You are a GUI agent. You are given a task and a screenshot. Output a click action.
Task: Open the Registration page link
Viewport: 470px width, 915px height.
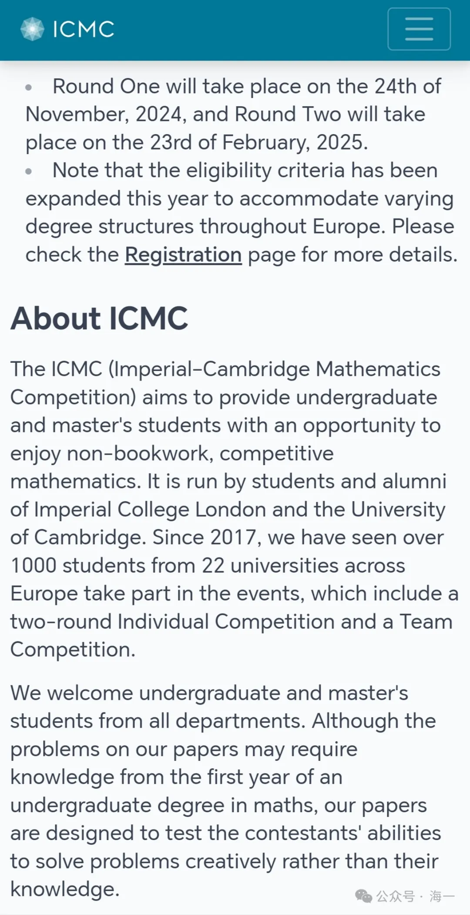(x=183, y=255)
